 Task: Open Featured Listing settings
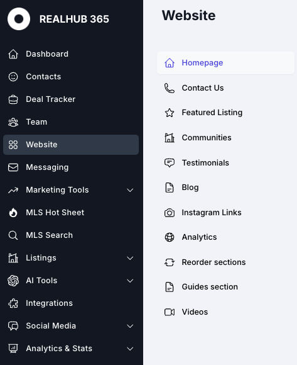pyautogui.click(x=212, y=113)
